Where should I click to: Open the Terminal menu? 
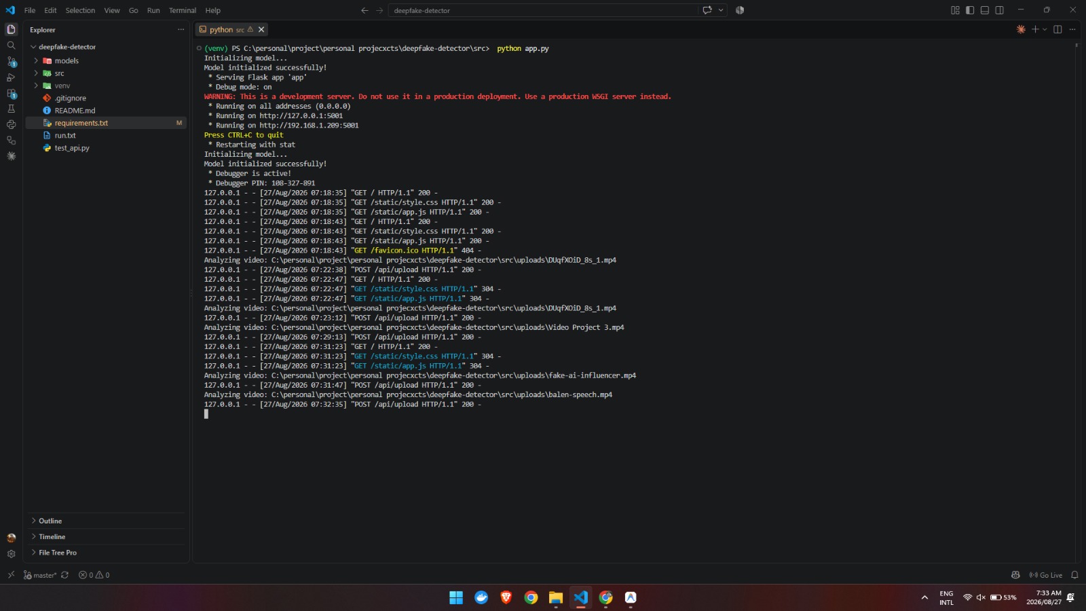[x=183, y=10]
